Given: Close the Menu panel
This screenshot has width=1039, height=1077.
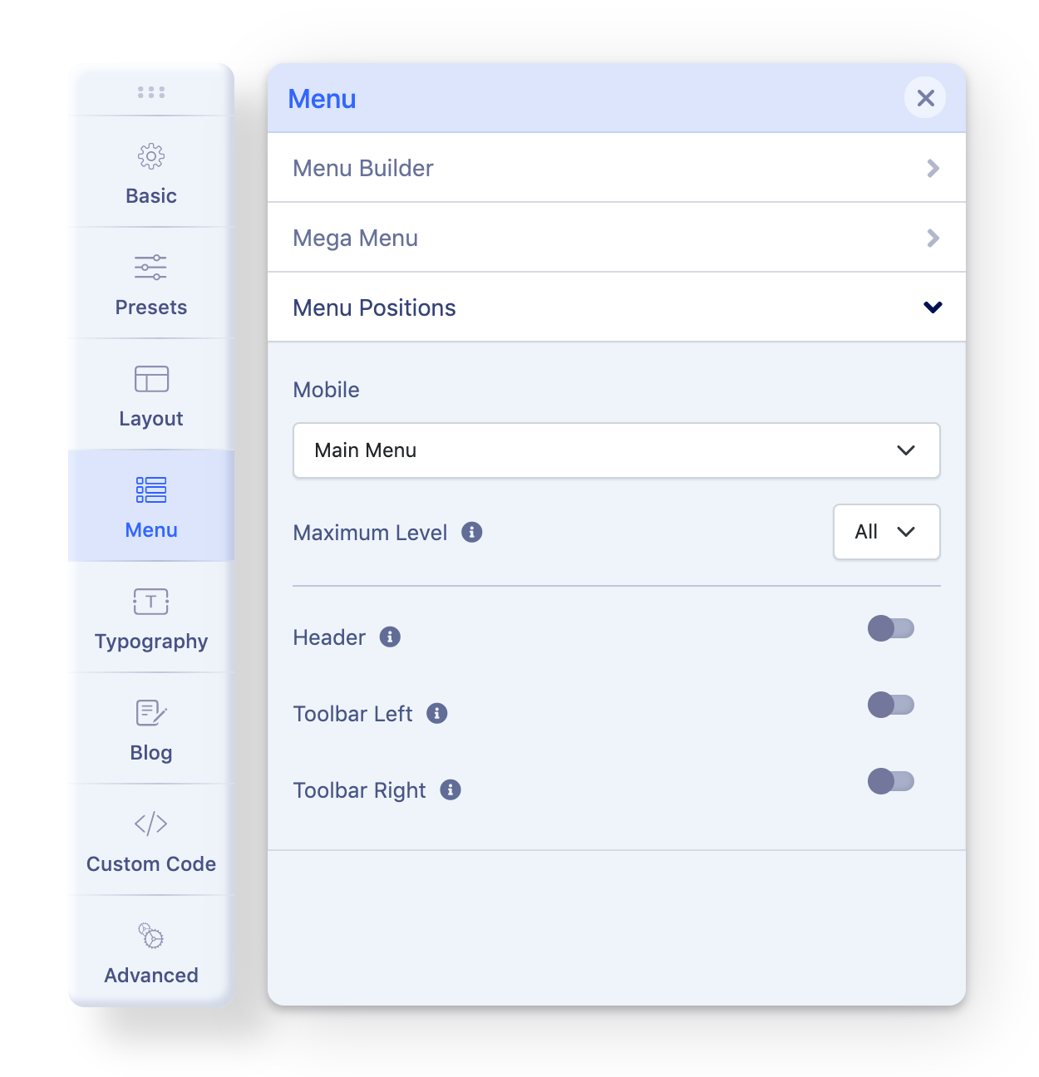Looking at the screenshot, I should tap(925, 98).
